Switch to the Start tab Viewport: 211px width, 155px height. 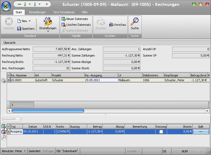coord(19,12)
